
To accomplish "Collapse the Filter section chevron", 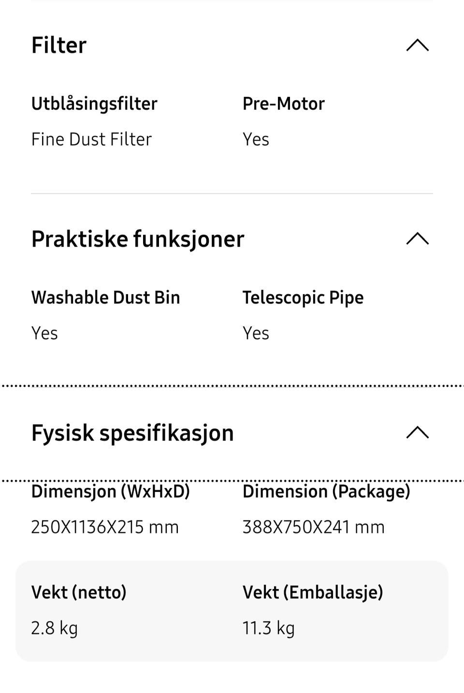I will click(418, 45).
